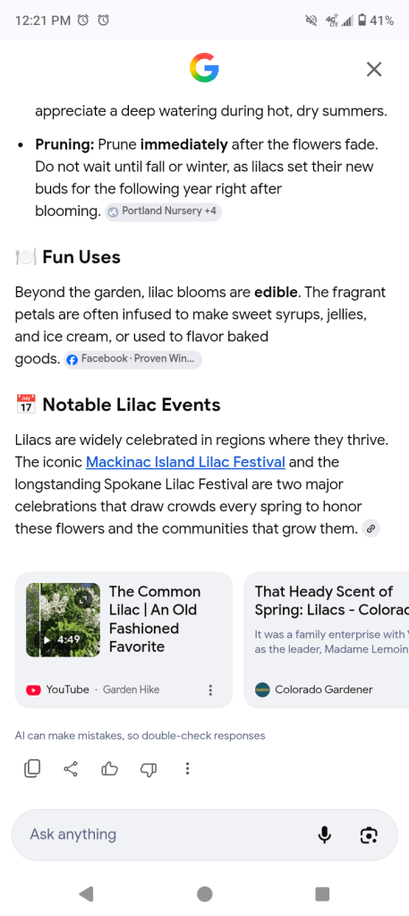
Task: Share the response via share icon
Action: pyautogui.click(x=71, y=768)
